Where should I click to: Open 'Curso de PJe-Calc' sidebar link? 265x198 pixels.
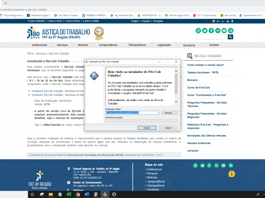pos(198,87)
